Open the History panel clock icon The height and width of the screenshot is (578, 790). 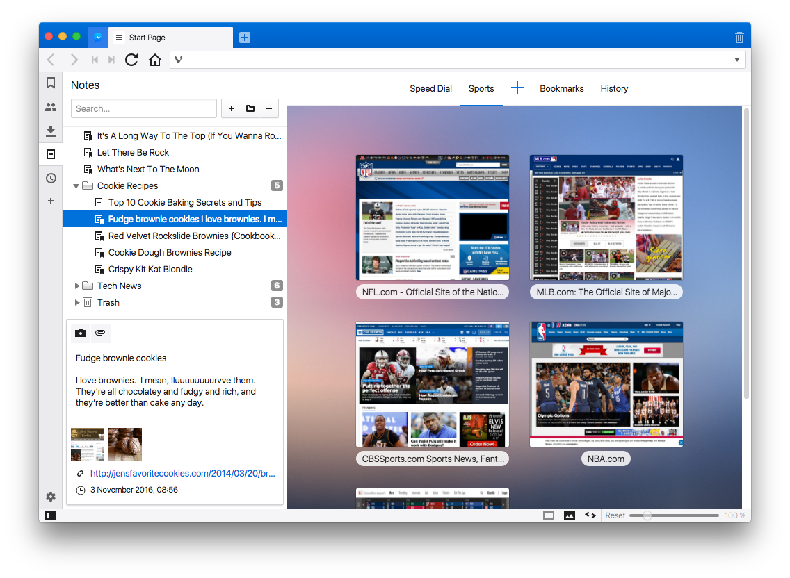50,179
